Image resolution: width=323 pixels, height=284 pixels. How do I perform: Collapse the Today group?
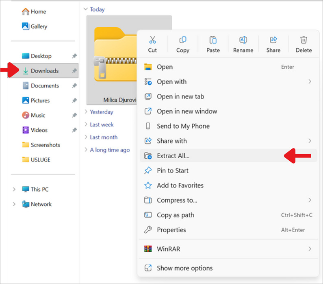pyautogui.click(x=86, y=9)
